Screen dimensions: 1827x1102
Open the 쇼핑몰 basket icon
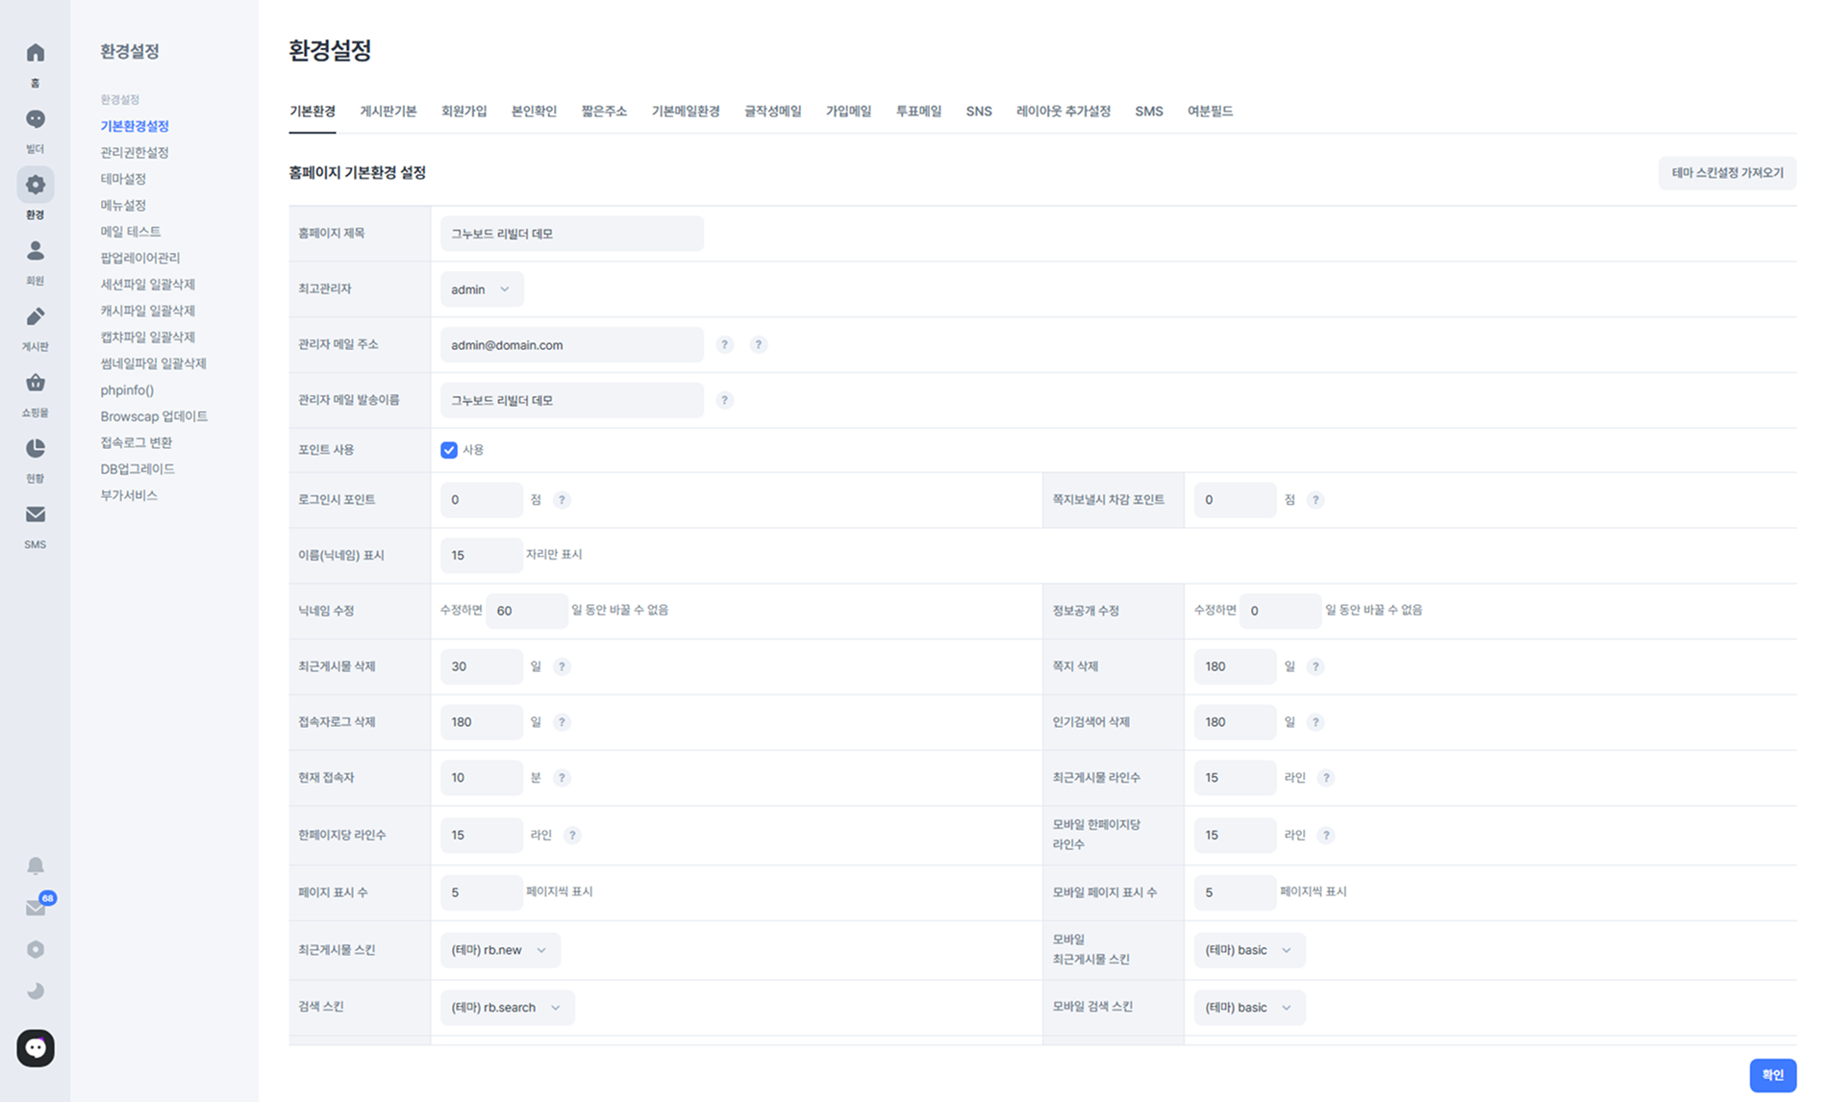click(x=35, y=383)
